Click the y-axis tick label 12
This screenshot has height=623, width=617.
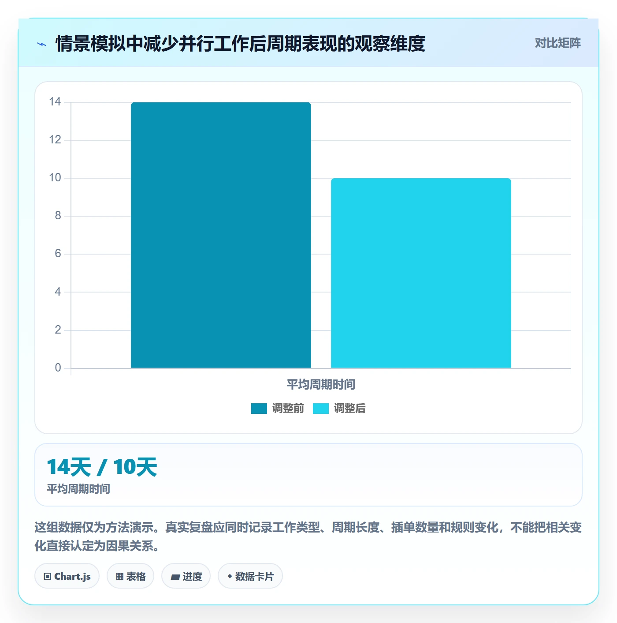55,140
